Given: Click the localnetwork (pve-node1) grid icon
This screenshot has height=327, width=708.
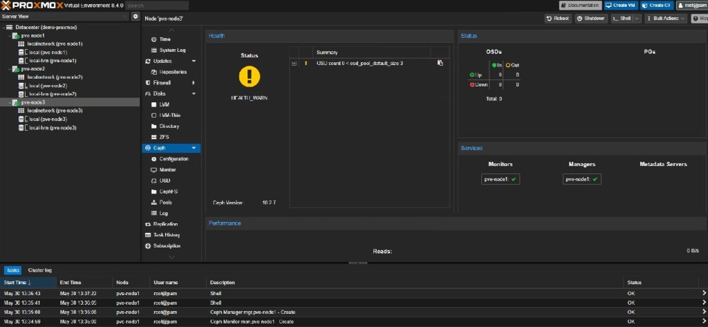Looking at the screenshot, I should click(x=21, y=44).
